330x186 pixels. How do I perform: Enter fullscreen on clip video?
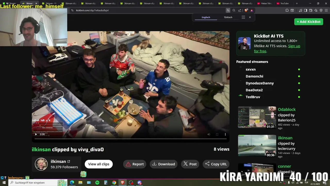tap(217, 134)
